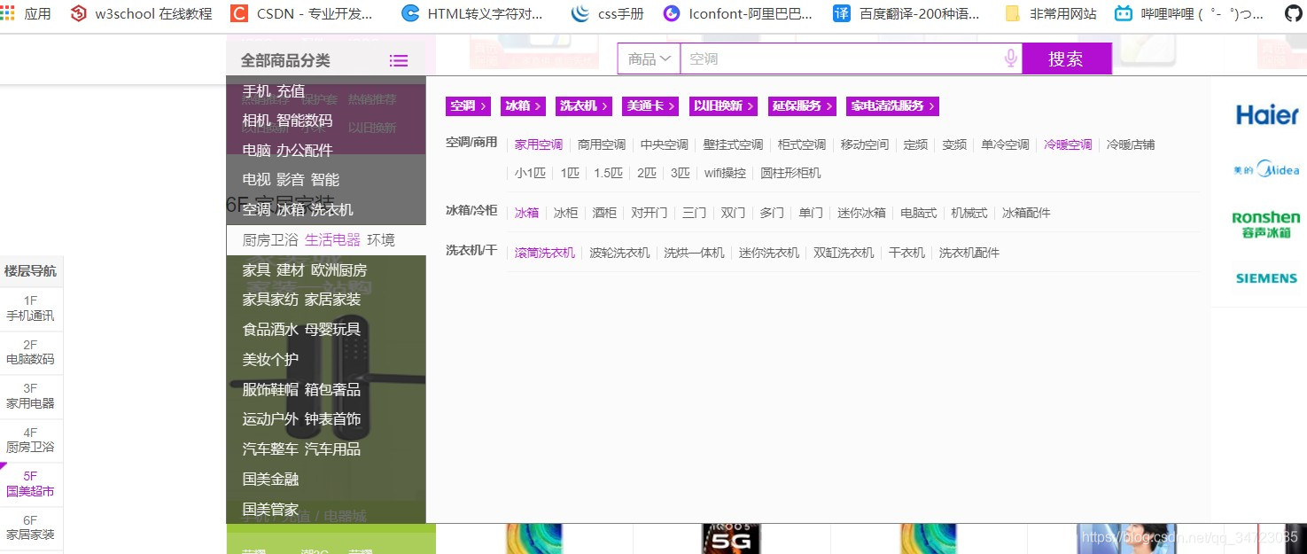Click the 洗烘一体机 link
Viewport: 1307px width, 554px height.
695,253
